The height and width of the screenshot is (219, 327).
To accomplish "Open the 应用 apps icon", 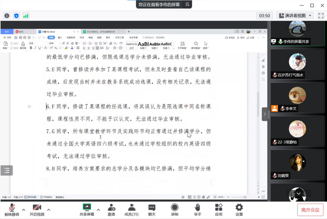I will [218, 208].
